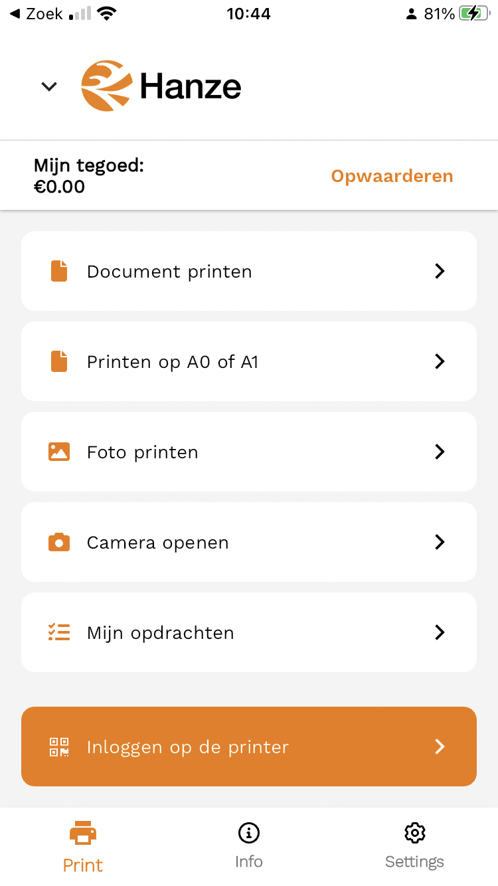The image size is (498, 886).
Task: Tap the QR code icon on orange button
Action: pos(59,747)
